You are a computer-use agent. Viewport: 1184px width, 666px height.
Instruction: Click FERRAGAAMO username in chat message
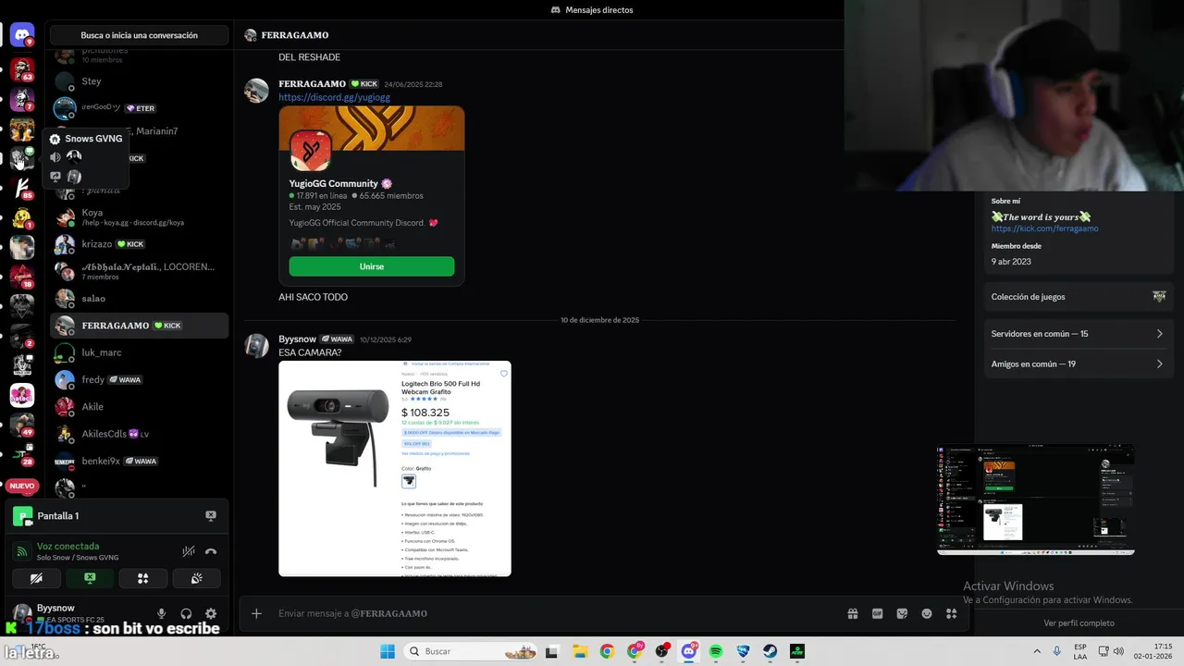point(312,83)
